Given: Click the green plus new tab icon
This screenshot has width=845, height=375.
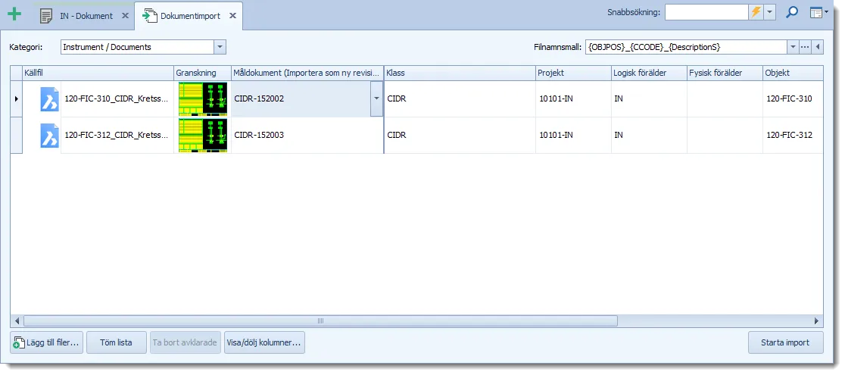Looking at the screenshot, I should pos(14,14).
